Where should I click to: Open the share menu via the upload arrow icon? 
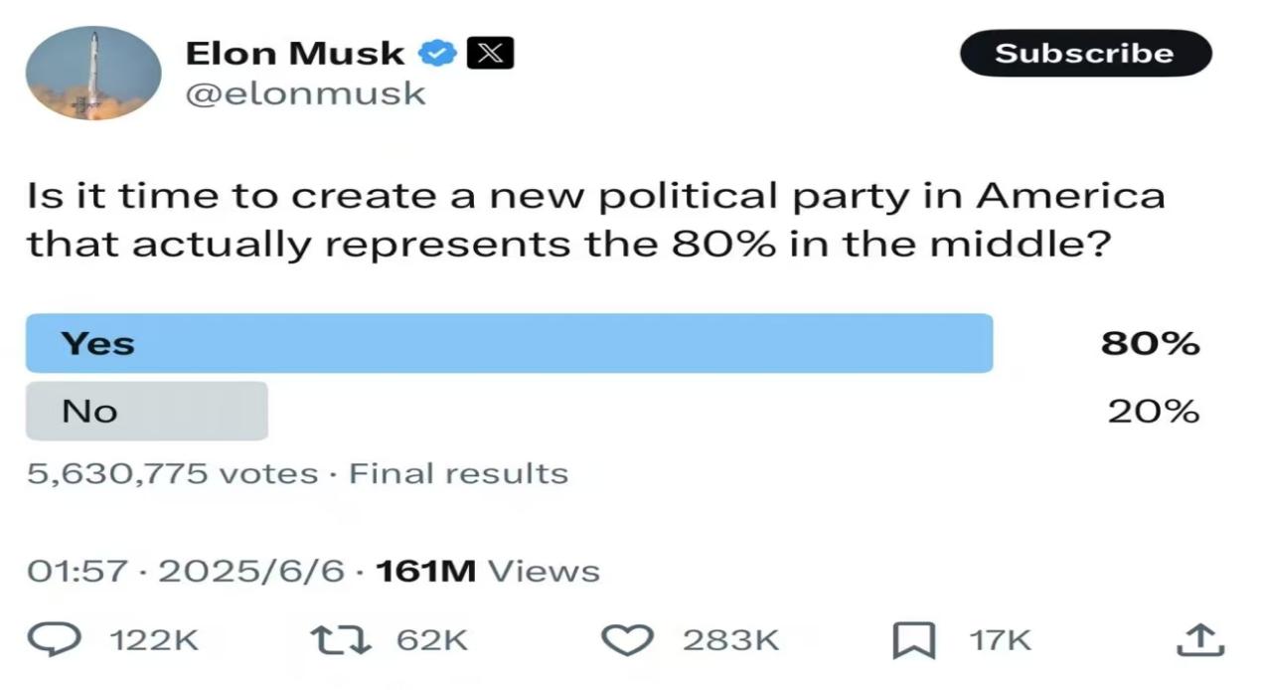click(1197, 639)
